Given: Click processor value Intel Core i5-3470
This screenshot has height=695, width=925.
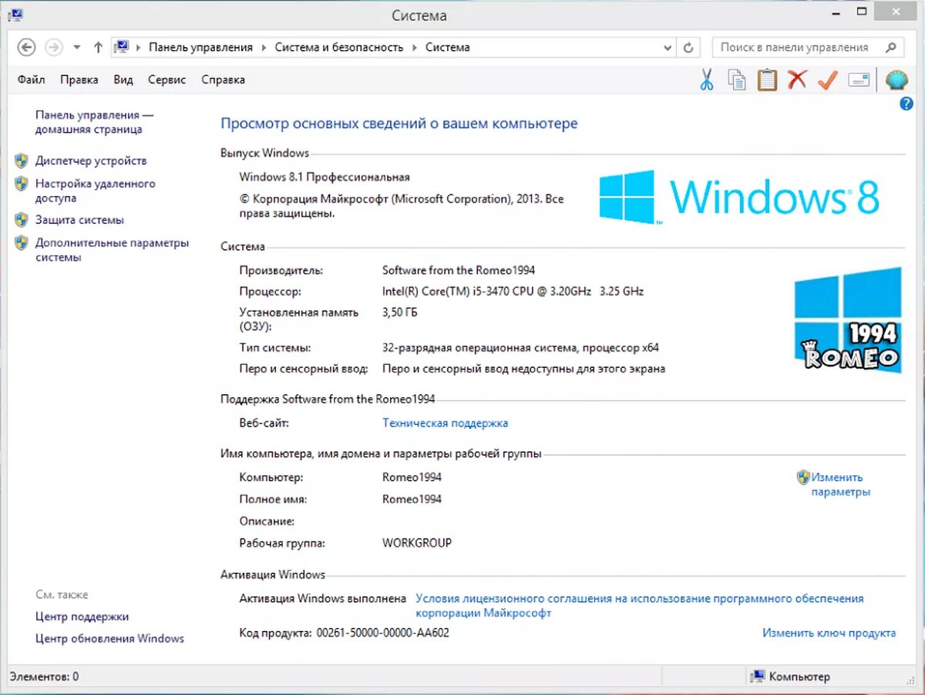Looking at the screenshot, I should click(x=513, y=291).
